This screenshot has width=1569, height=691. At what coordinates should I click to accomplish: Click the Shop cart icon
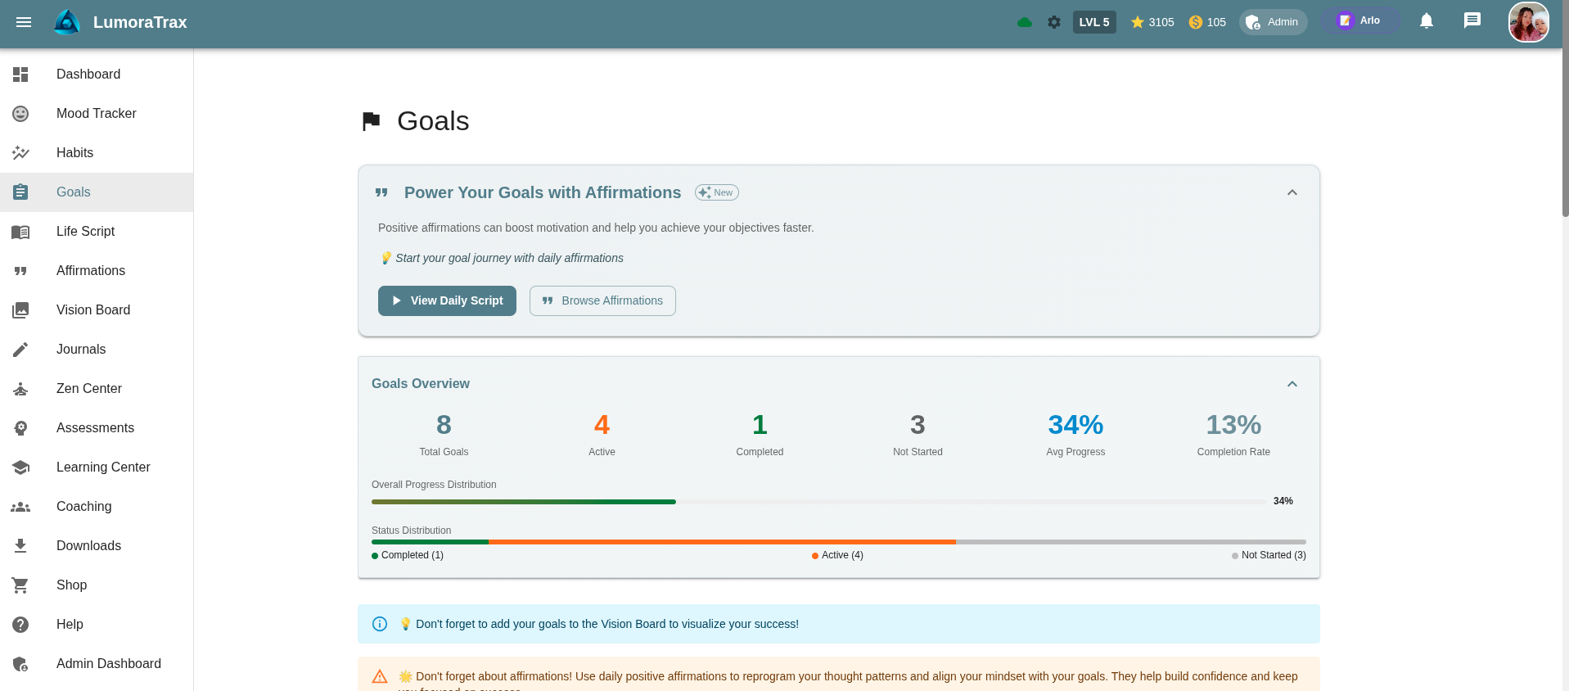[20, 585]
